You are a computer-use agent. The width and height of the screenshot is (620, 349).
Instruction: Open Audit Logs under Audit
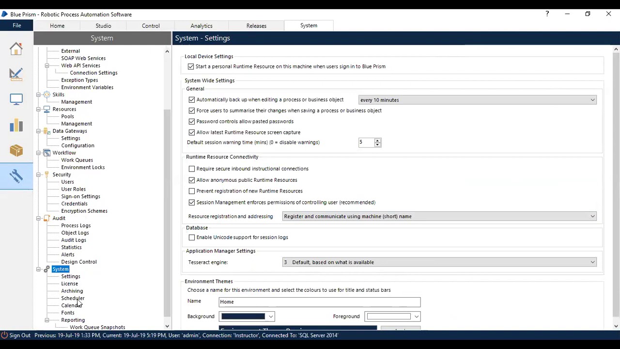(x=74, y=240)
